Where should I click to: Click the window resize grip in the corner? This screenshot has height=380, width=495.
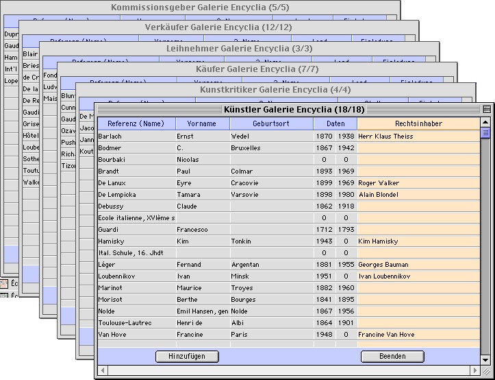(x=485, y=370)
